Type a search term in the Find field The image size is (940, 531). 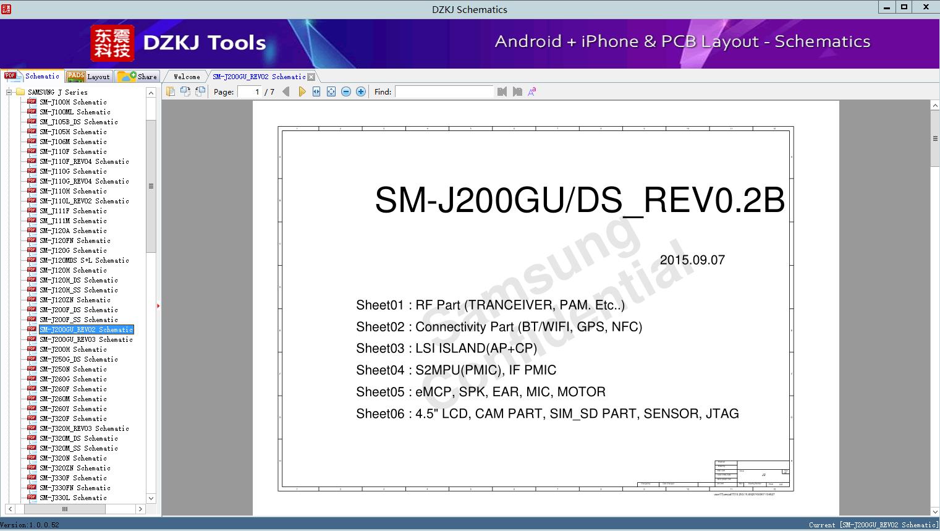point(444,91)
